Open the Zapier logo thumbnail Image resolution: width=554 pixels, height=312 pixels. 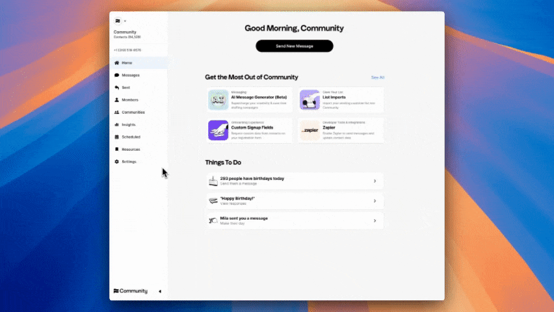point(310,131)
